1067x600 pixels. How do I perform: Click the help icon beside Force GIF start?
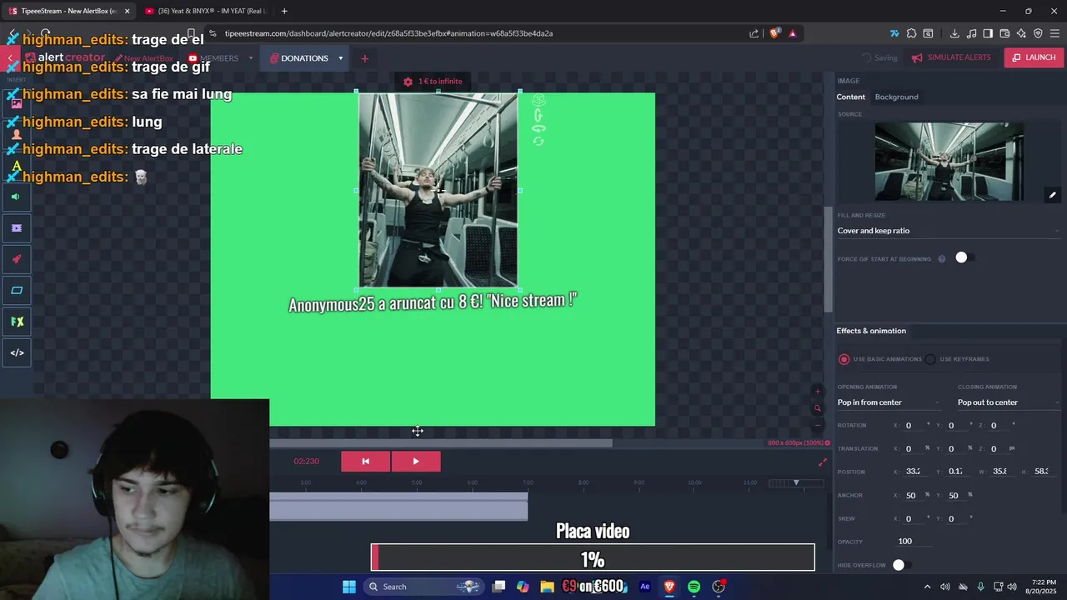click(942, 259)
